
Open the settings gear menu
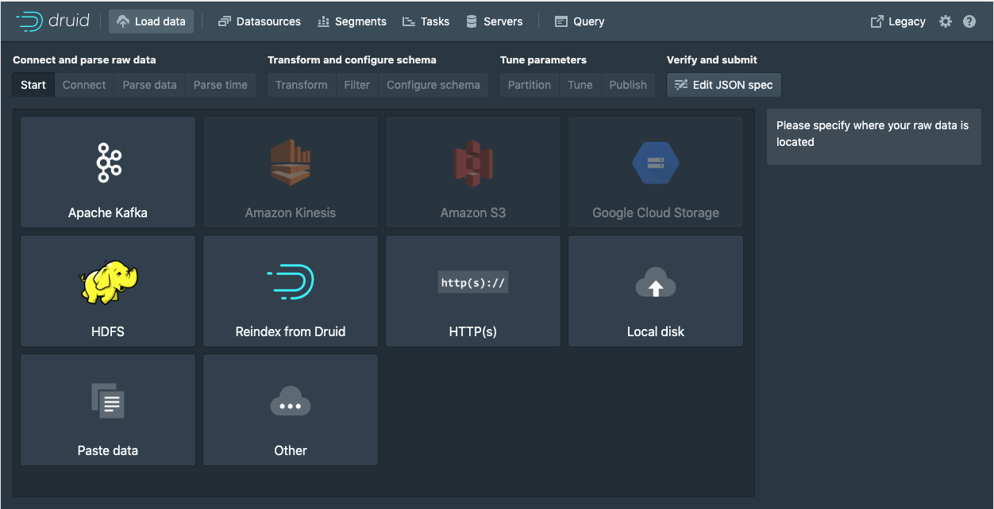point(945,21)
